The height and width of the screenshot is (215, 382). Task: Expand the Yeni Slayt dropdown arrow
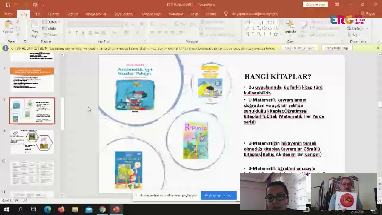(39, 36)
